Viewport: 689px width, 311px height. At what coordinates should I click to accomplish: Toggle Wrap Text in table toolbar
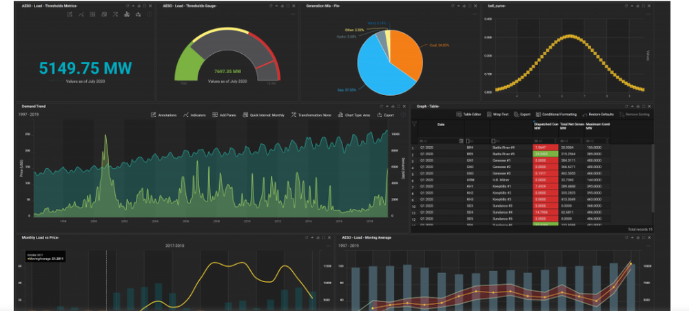pos(497,114)
